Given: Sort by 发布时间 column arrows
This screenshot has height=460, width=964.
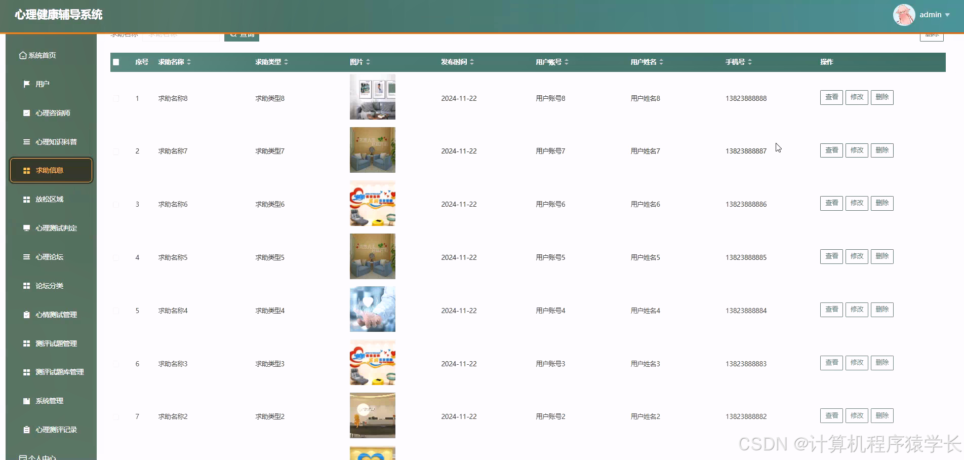Looking at the screenshot, I should (x=472, y=62).
